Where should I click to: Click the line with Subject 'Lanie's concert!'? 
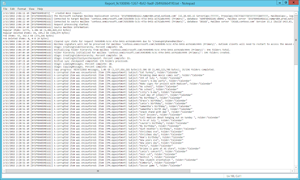(95, 151)
